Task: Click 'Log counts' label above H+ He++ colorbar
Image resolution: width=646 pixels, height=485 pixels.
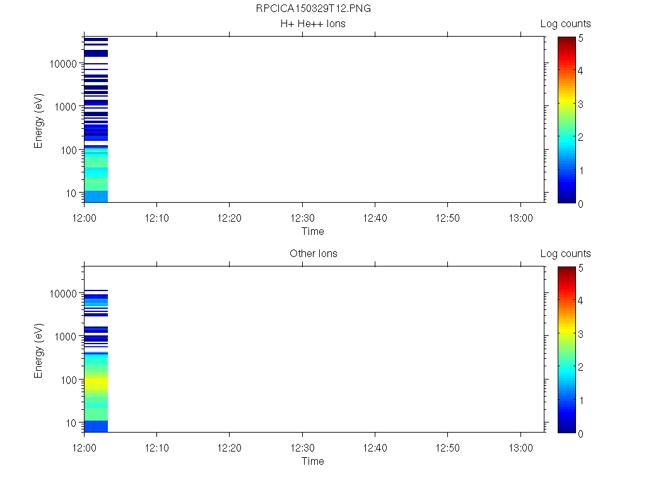Action: pos(565,24)
